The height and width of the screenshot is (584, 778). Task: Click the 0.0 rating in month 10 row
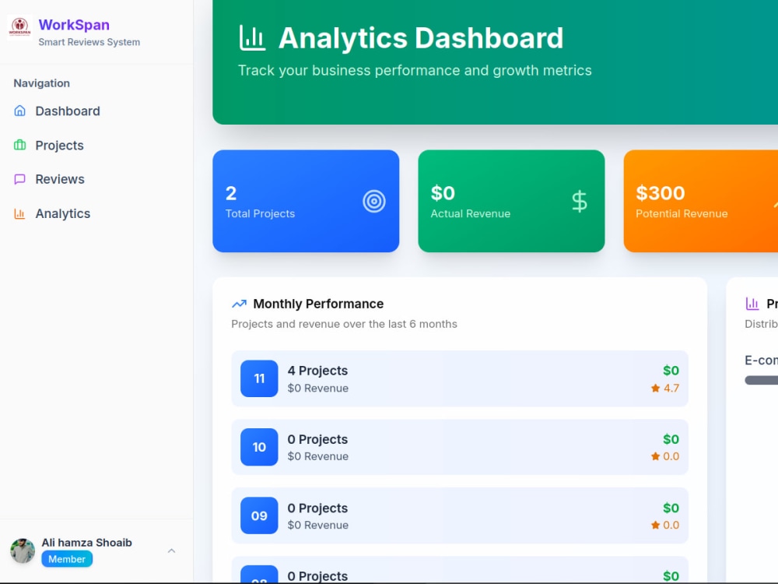coord(671,456)
